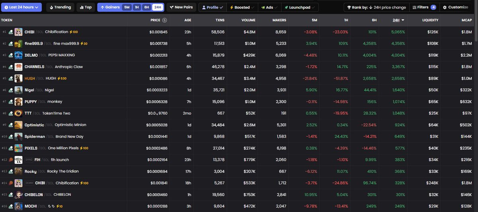Click the 5,065% 24H change for CHIBI
The height and width of the screenshot is (212, 478).
(398, 32)
